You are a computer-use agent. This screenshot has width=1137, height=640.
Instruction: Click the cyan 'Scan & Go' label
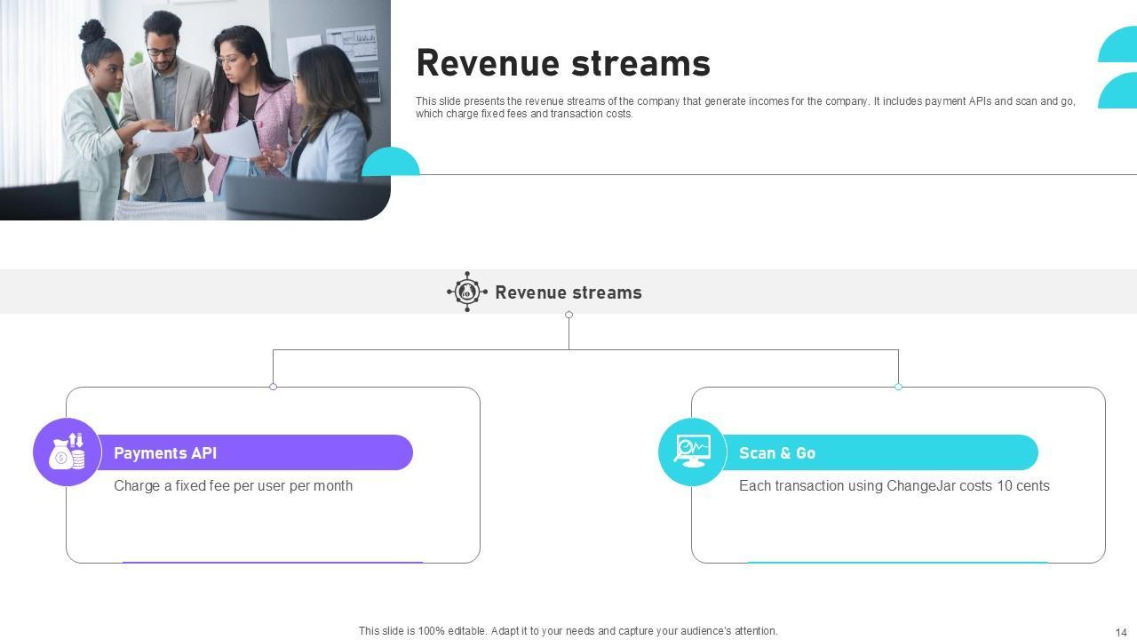[x=777, y=452]
